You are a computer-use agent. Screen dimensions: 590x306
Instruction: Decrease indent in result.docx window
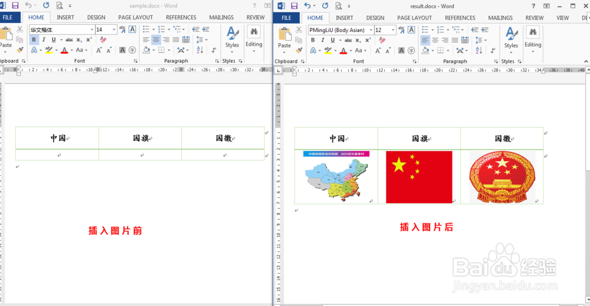tap(475, 30)
